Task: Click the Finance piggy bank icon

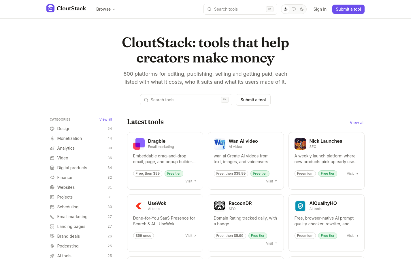Action: point(52,178)
